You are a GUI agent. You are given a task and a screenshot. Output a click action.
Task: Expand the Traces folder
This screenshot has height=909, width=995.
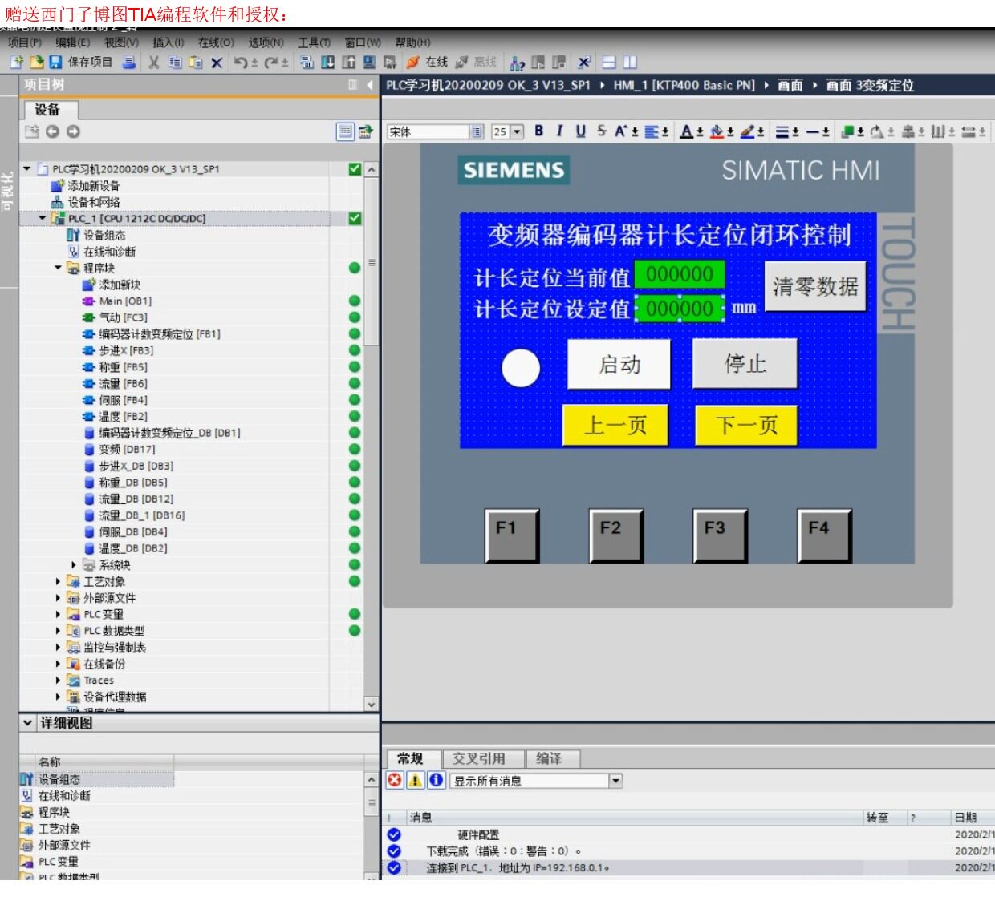coord(58,680)
